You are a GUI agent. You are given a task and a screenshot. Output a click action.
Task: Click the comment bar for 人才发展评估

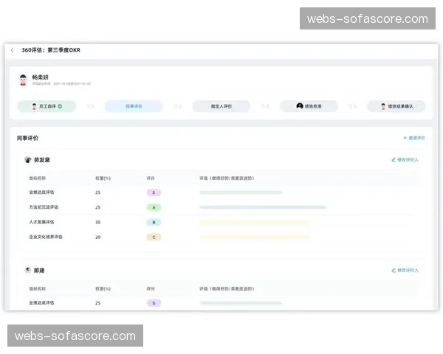[x=255, y=223]
